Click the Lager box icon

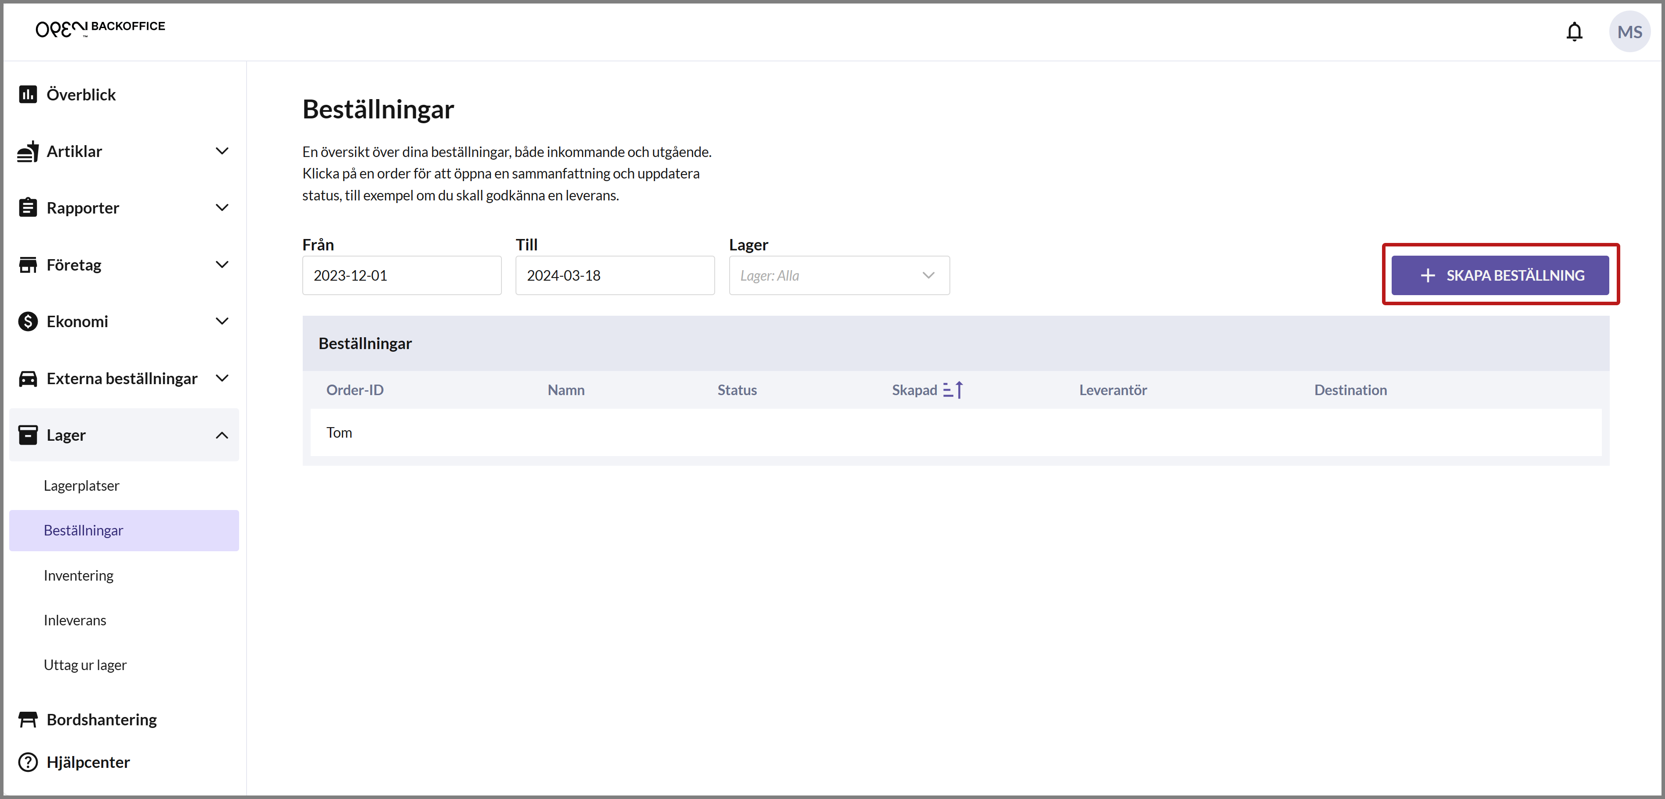[28, 435]
